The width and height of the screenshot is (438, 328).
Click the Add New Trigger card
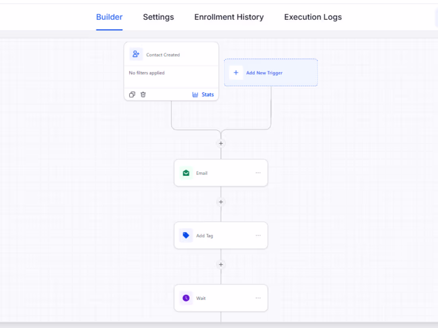271,72
